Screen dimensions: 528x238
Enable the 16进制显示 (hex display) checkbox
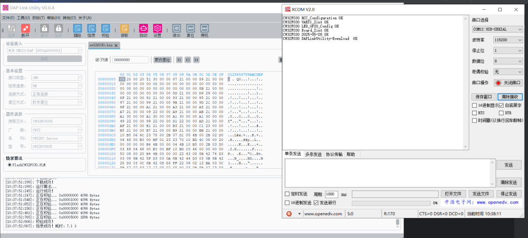(474, 105)
